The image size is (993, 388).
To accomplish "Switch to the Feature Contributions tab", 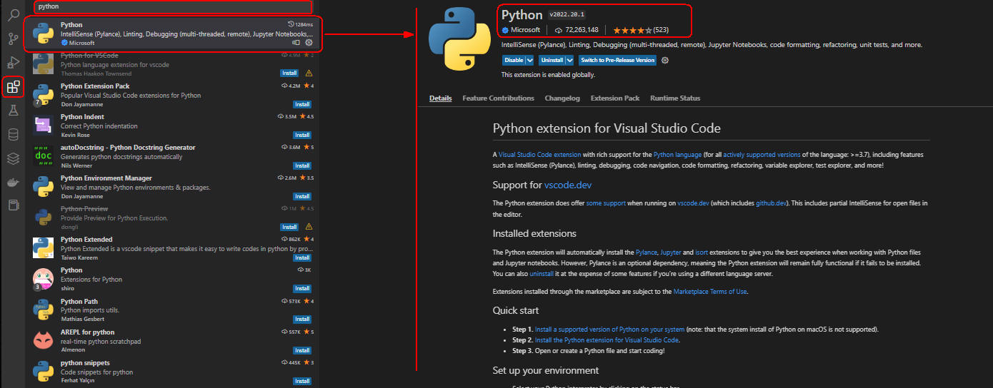I will coord(498,98).
